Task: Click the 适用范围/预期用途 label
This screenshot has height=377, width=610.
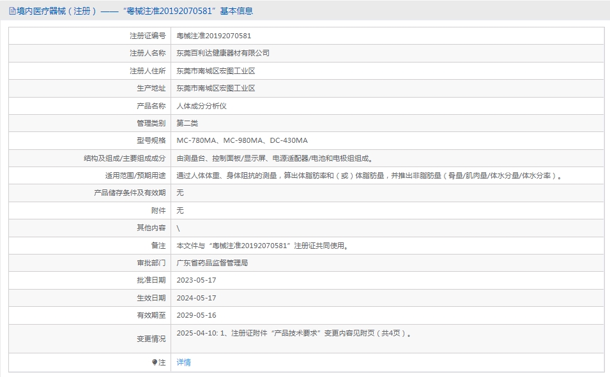Action: [x=135, y=175]
